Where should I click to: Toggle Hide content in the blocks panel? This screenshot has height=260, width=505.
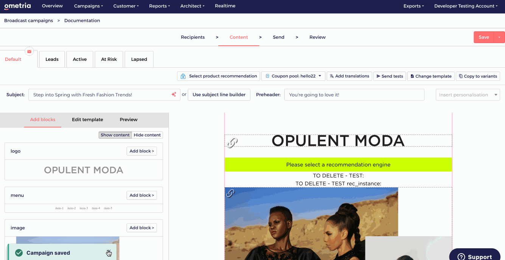click(147, 135)
